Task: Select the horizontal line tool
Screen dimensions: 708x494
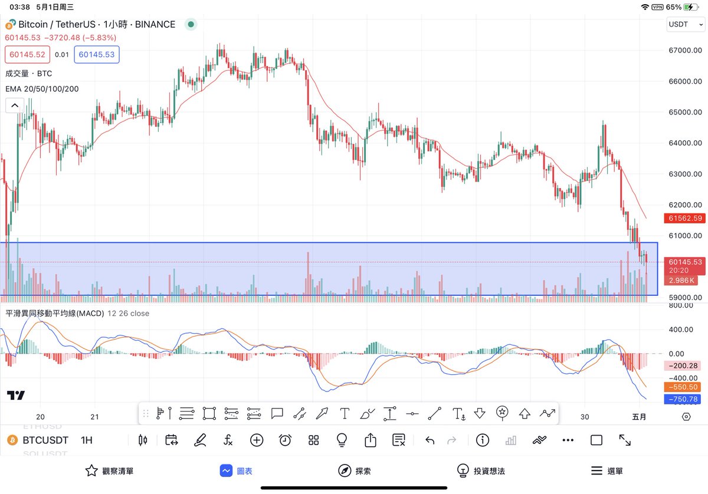Action: coord(412,413)
